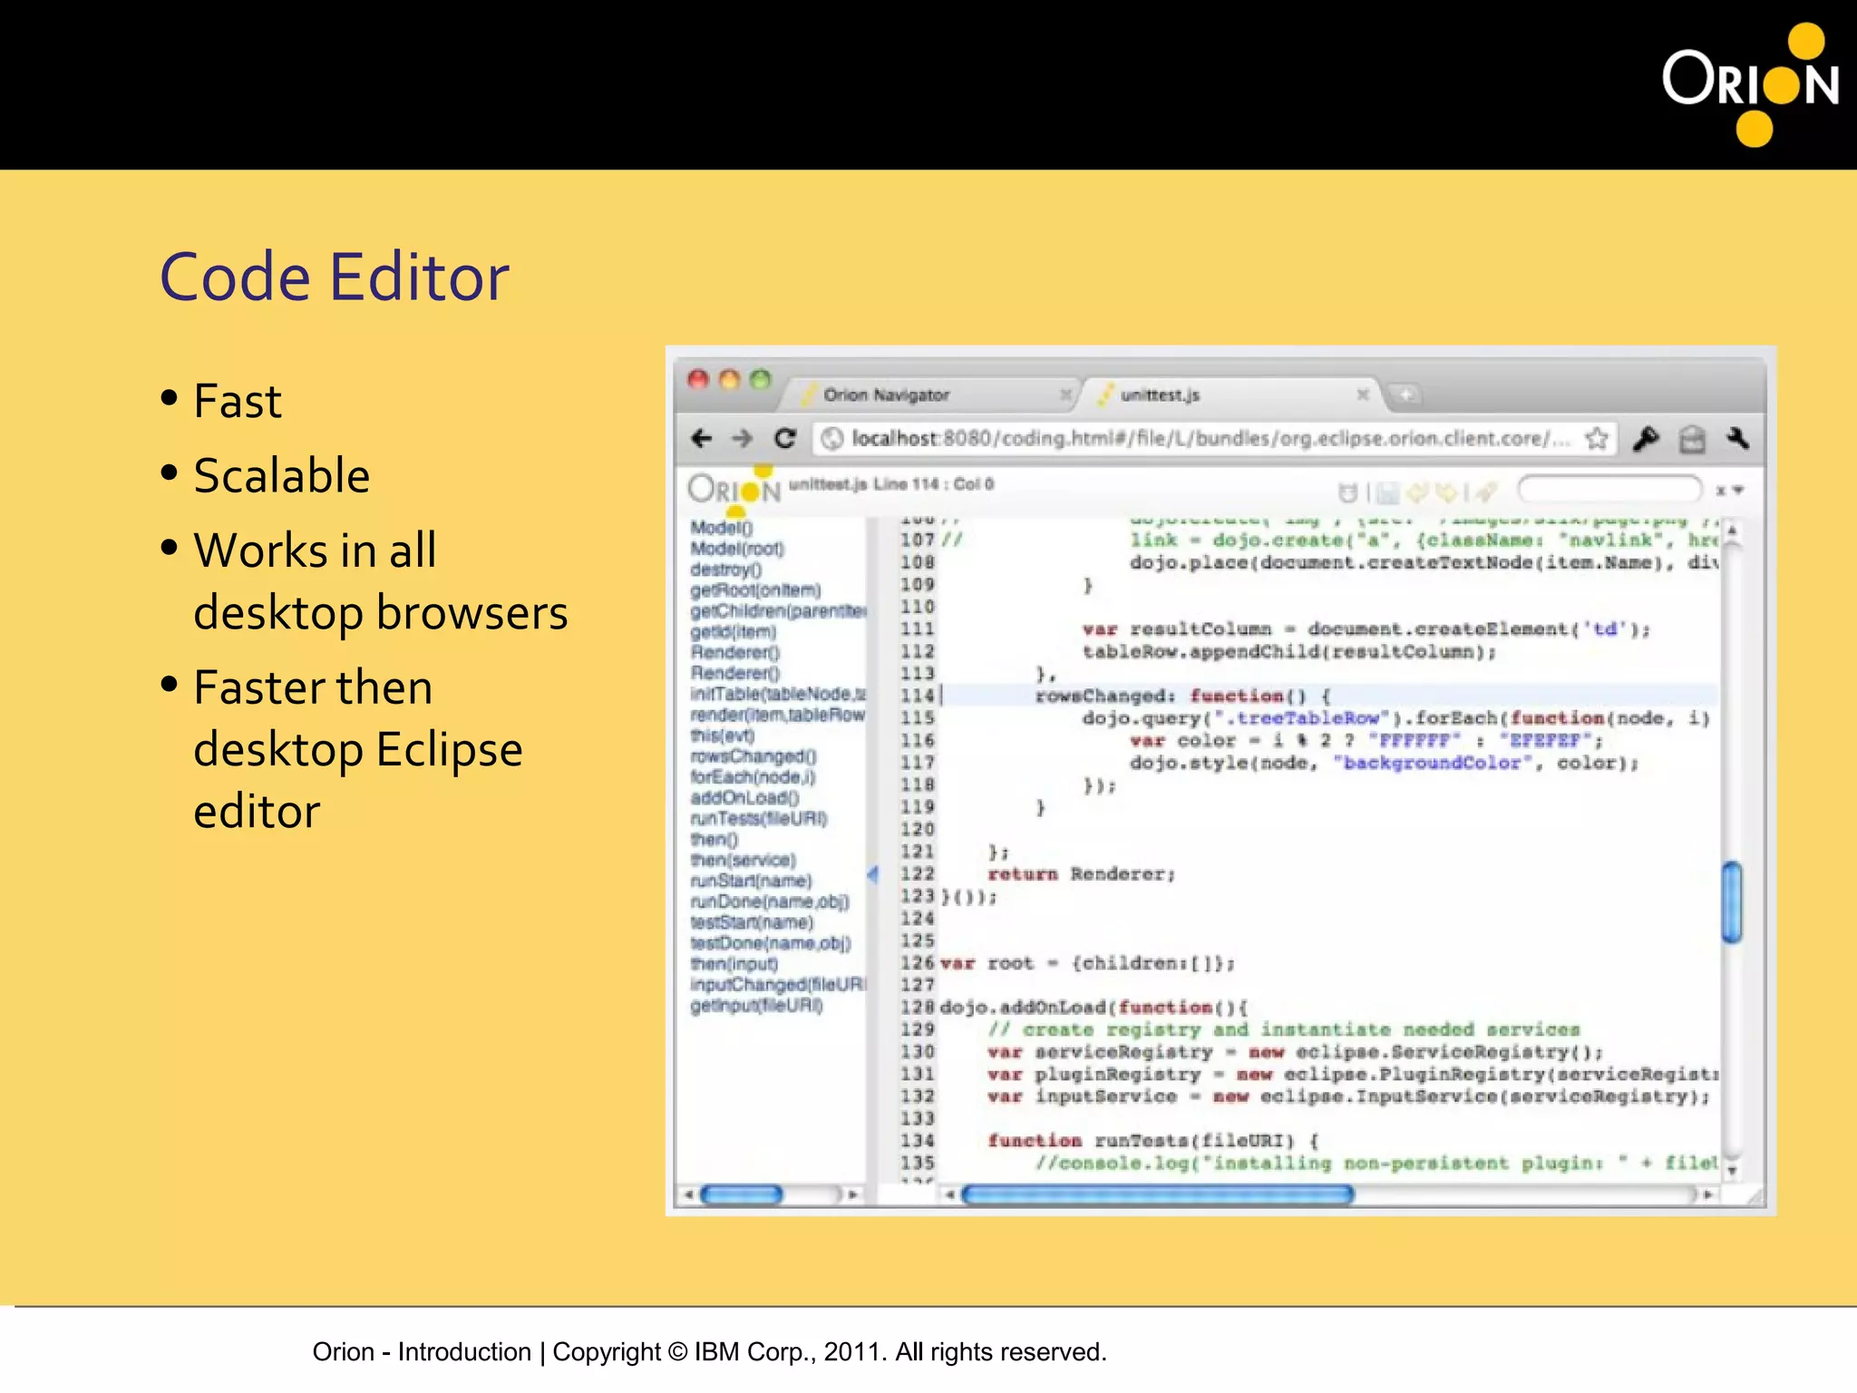Click the editor horizontal scroll right arrow
The width and height of the screenshot is (1857, 1393).
click(x=1708, y=1195)
